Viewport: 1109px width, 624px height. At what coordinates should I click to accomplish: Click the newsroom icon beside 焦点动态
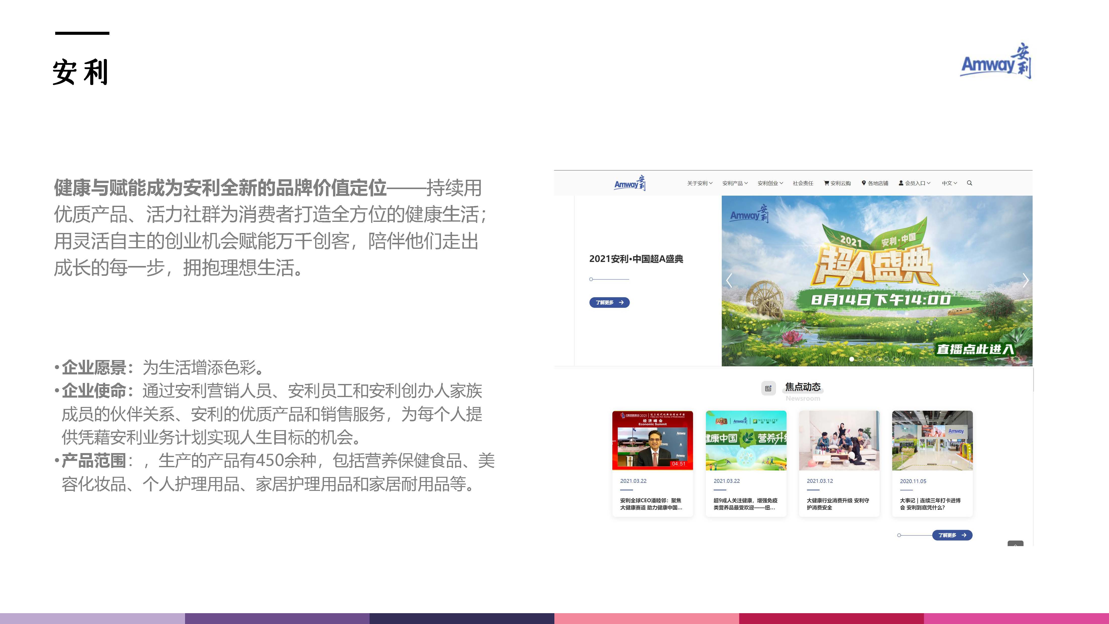click(768, 388)
